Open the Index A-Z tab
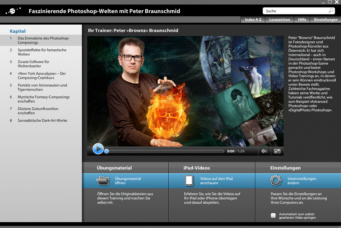The width and height of the screenshot is (341, 228). pyautogui.click(x=253, y=19)
